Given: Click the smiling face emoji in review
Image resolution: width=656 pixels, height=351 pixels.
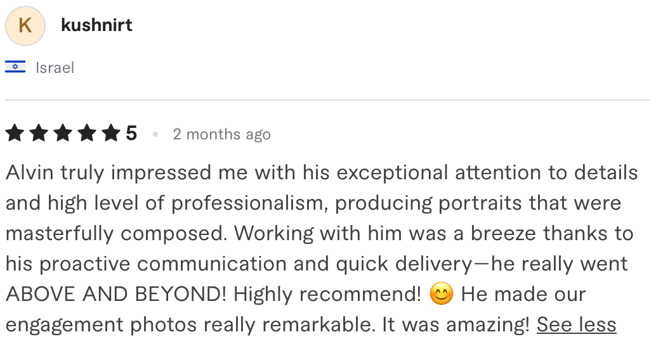Looking at the screenshot, I should pos(442,294).
